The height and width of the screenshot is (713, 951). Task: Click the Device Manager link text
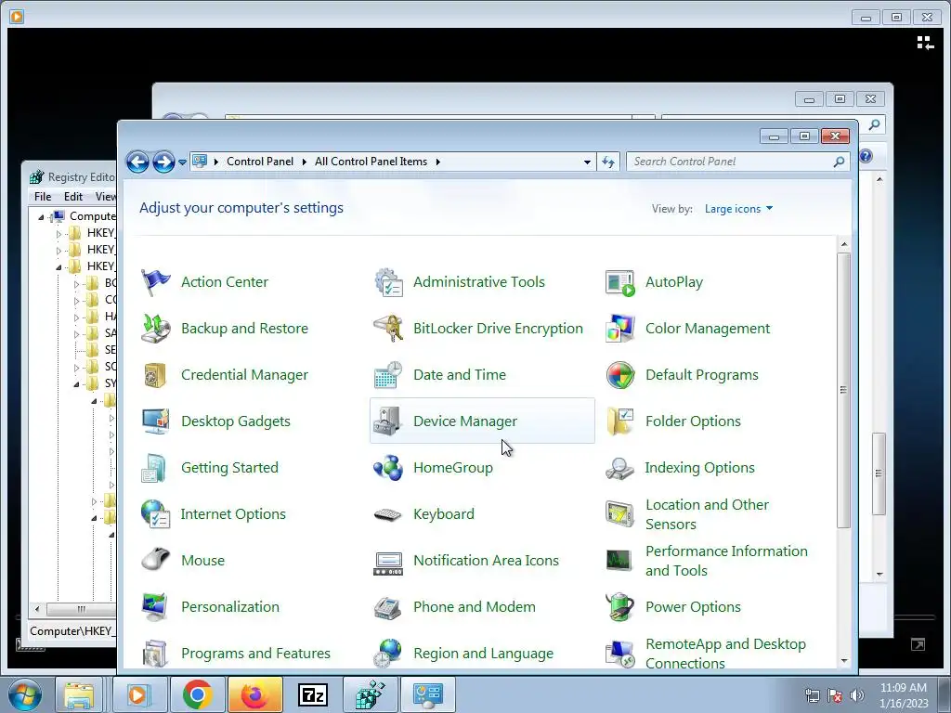pyautogui.click(x=465, y=421)
